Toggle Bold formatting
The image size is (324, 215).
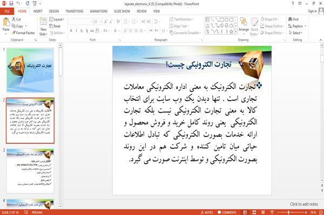pyautogui.click(x=71, y=31)
